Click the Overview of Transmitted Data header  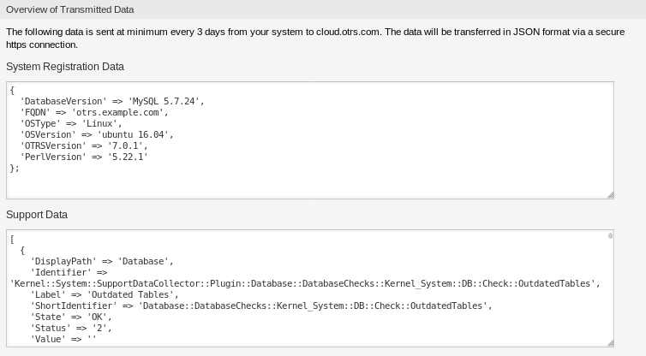pos(70,9)
